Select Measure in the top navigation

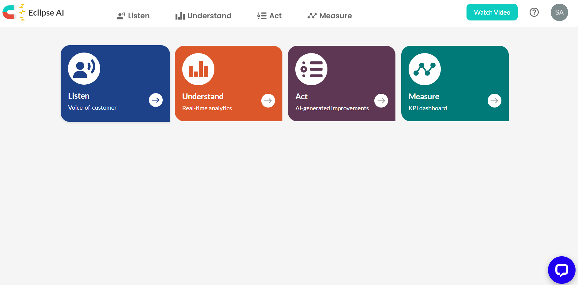330,16
